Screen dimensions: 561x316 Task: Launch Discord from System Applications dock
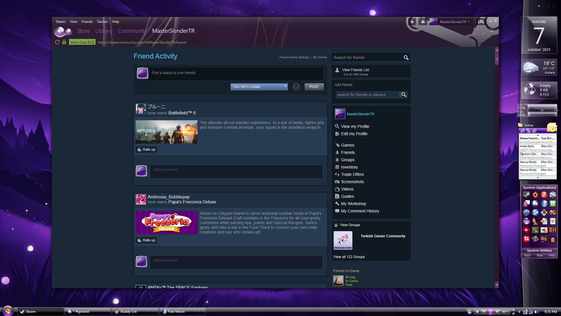(x=535, y=204)
